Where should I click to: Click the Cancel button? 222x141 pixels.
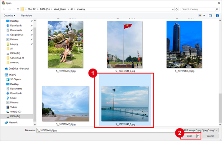[x=210, y=136]
